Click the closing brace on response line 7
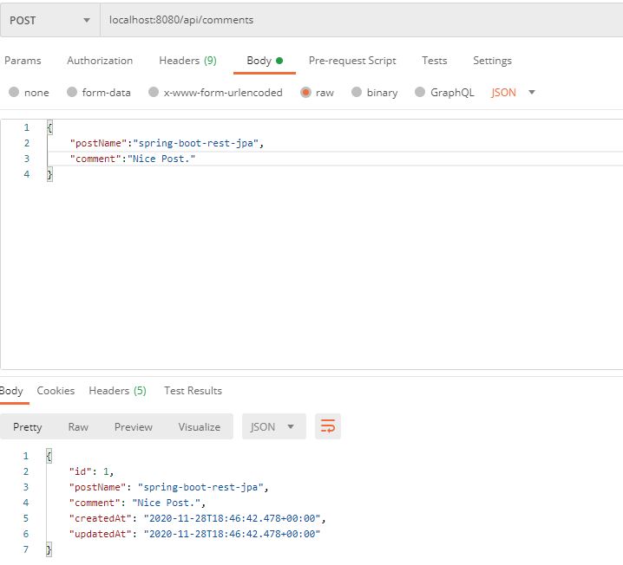The height and width of the screenshot is (565, 623). pyautogui.click(x=49, y=549)
